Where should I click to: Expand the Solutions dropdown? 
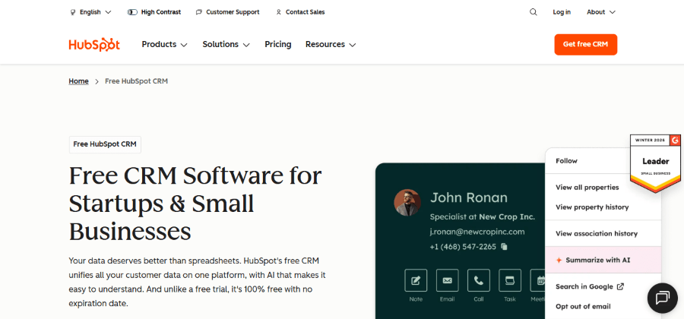click(226, 45)
